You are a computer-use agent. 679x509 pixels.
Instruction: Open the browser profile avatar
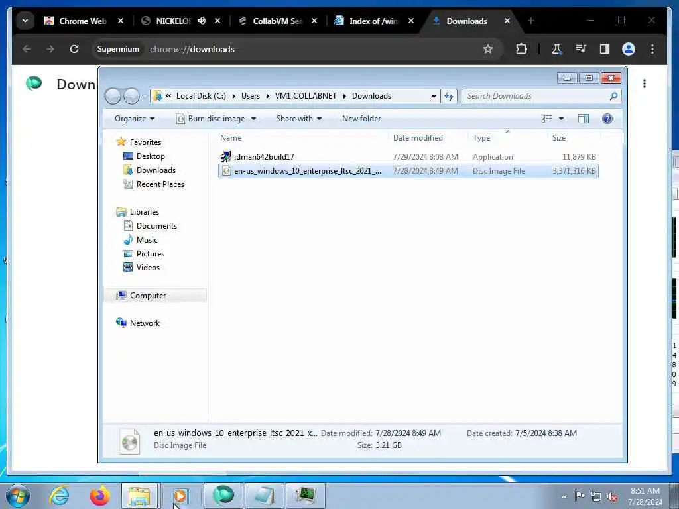(629, 49)
